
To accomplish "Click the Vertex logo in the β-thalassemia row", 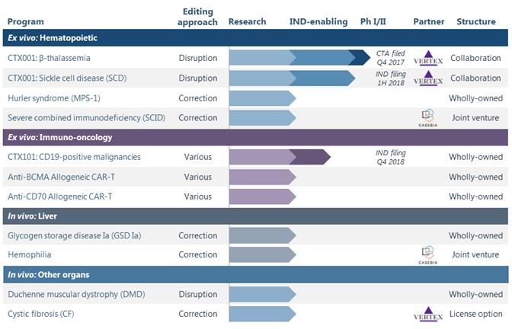I will point(427,58).
